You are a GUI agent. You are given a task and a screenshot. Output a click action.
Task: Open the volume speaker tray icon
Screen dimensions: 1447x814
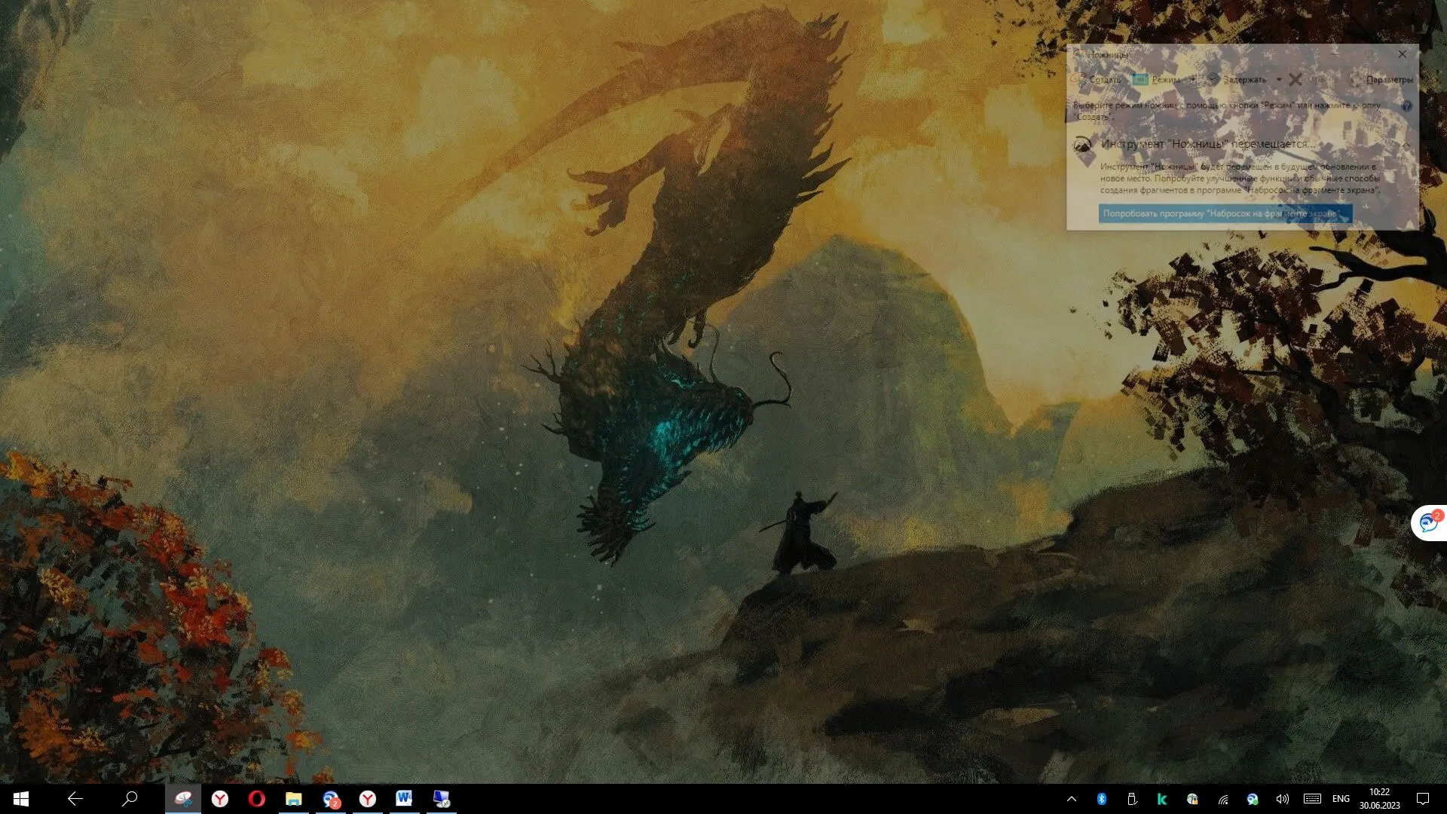click(1283, 799)
